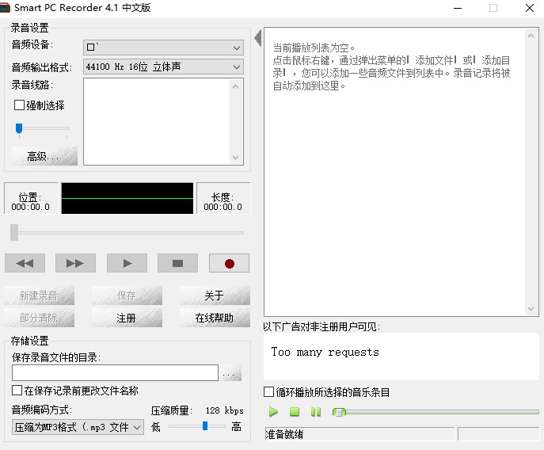This screenshot has width=544, height=450.
Task: Click the recording position seek slider
Action: tap(127, 233)
